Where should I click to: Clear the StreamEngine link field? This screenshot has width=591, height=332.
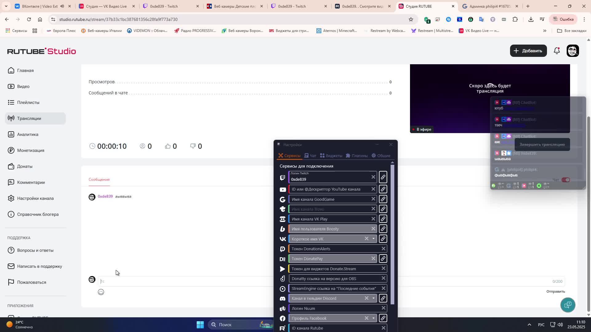pos(384,288)
